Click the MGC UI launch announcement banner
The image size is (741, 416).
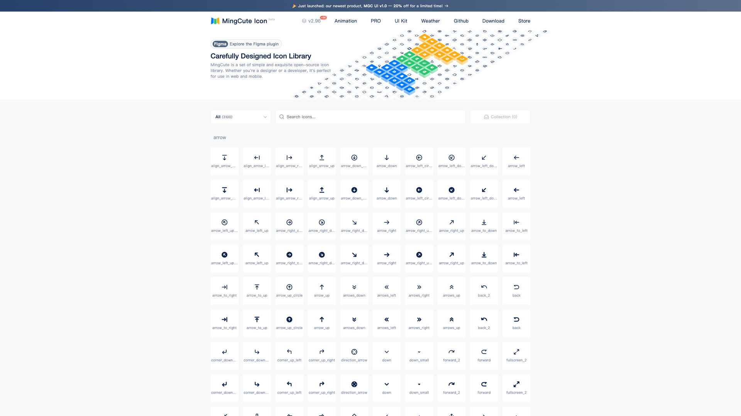(x=370, y=6)
